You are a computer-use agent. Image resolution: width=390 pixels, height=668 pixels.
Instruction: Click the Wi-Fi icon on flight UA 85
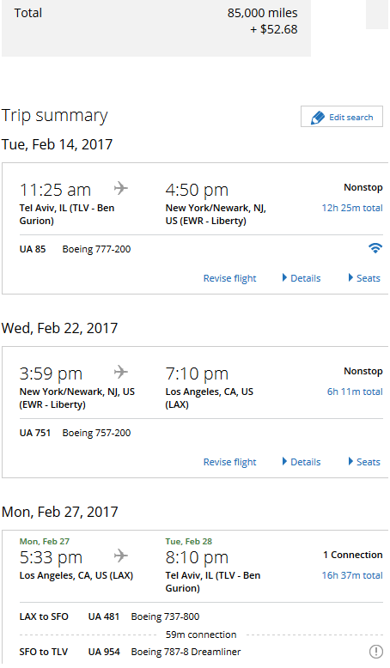point(375,248)
